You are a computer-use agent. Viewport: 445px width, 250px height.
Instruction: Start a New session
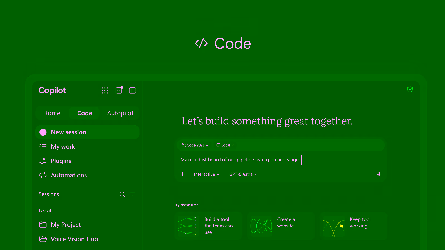(87, 132)
